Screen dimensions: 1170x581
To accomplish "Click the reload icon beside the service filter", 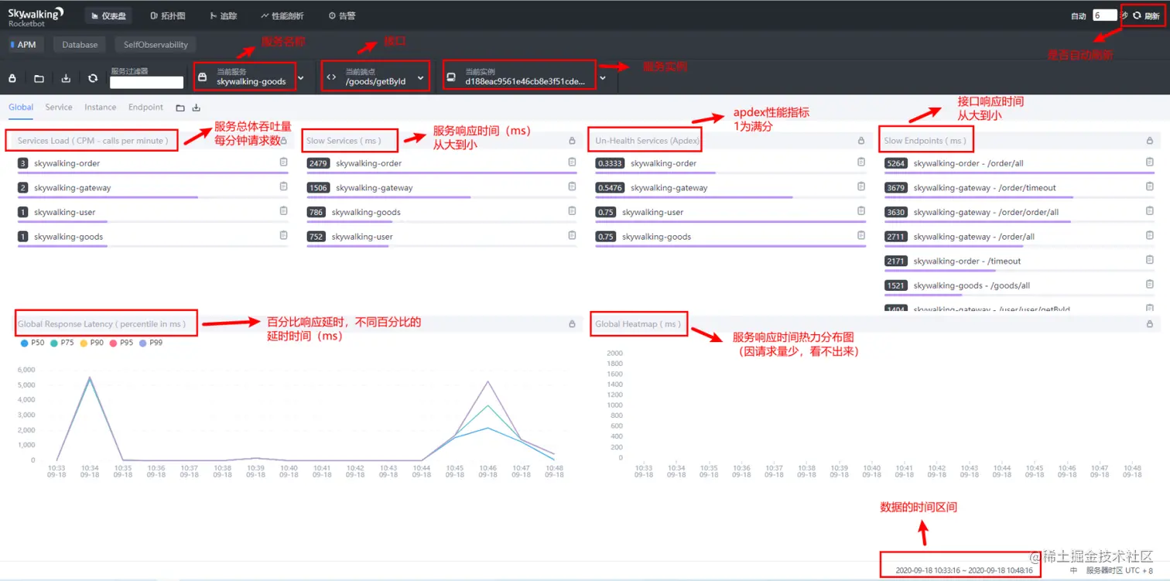I will 93,78.
